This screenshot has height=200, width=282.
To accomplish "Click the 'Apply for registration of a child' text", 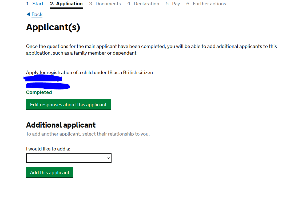I will [x=89, y=72].
